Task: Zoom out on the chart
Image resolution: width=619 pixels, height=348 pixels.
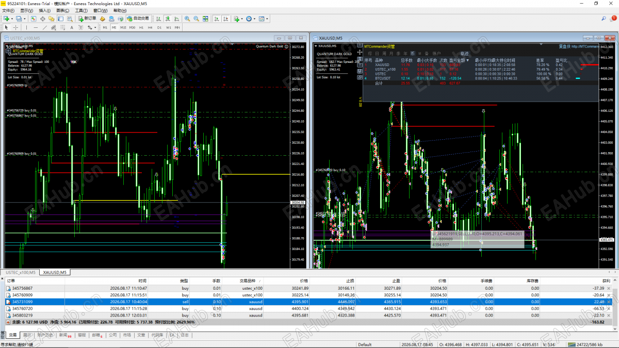Action: click(196, 19)
